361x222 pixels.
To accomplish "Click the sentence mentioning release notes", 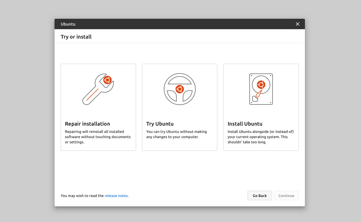I will click(94, 195).
